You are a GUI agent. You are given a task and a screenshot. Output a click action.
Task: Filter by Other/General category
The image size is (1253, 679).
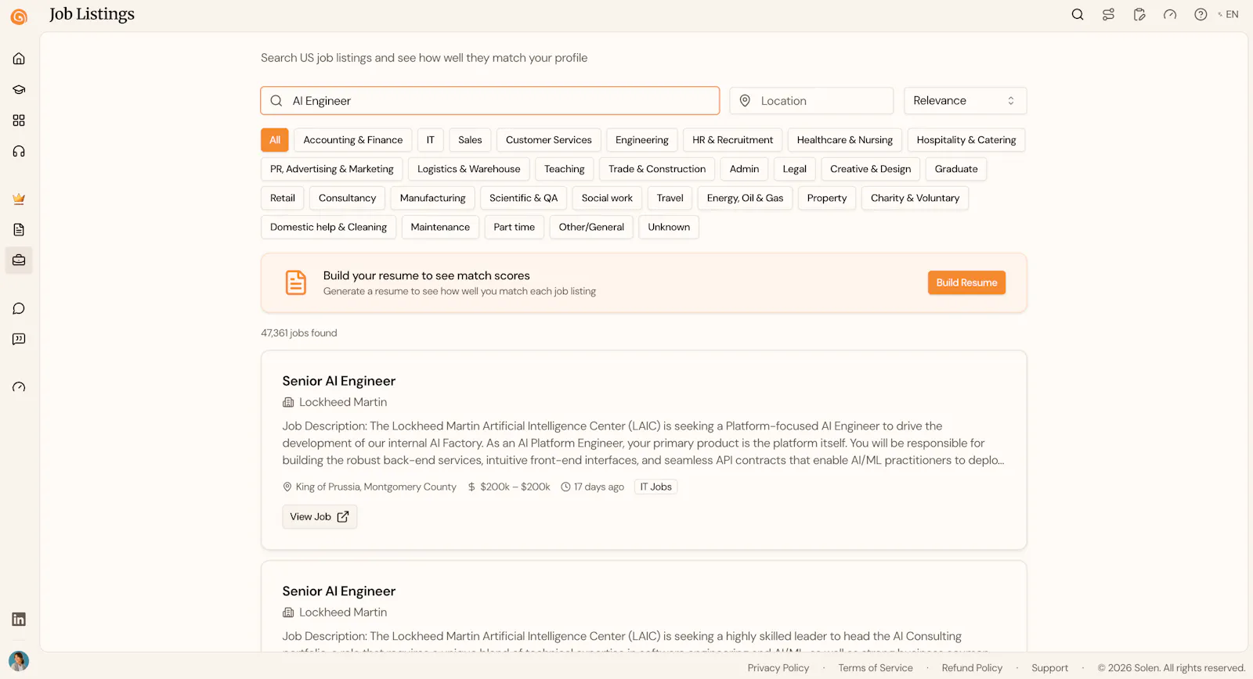pyautogui.click(x=591, y=227)
